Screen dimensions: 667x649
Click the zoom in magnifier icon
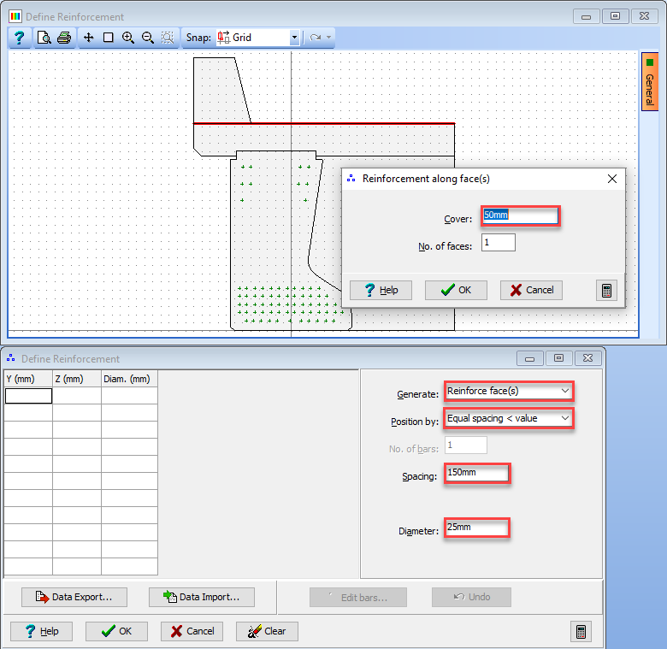click(x=128, y=38)
